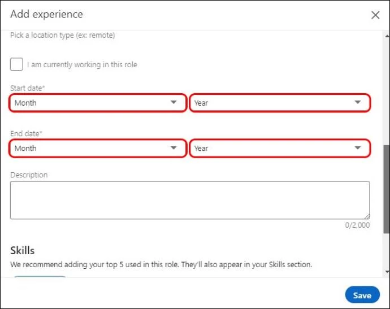Click the 'Add experience' dialog title
390x309 pixels.
(46, 14)
